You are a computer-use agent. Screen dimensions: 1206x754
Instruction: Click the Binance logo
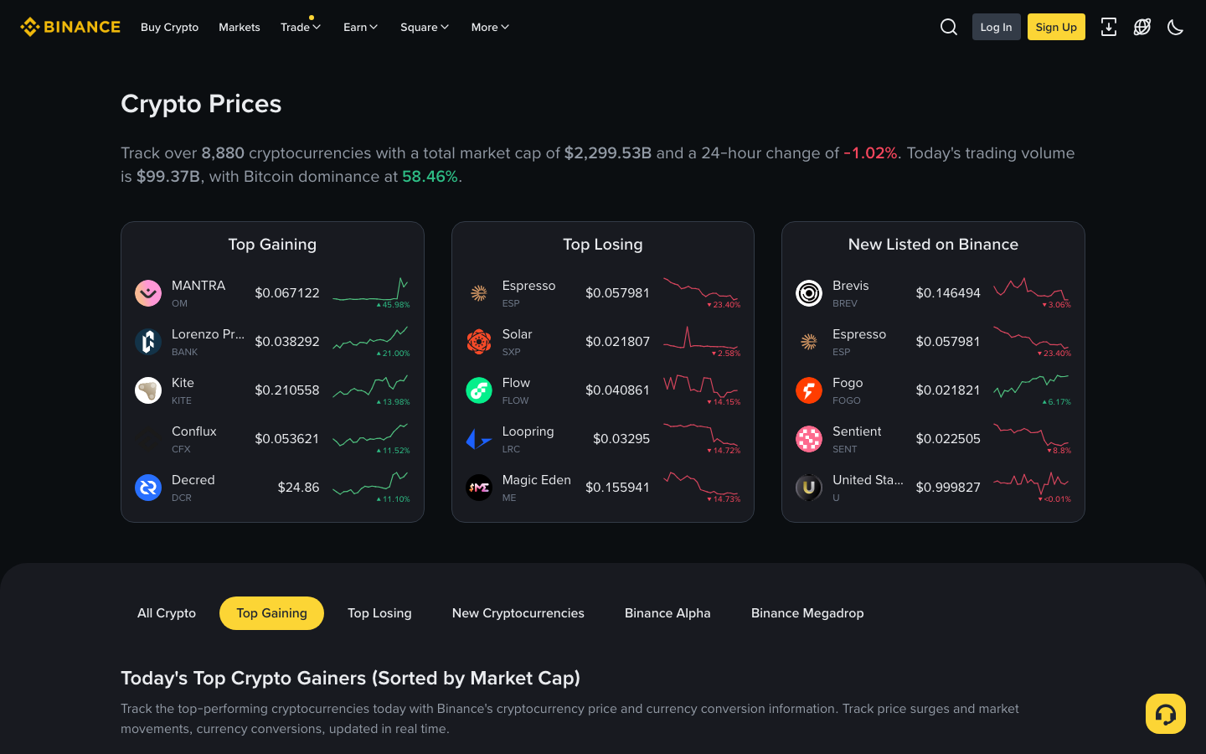click(70, 26)
